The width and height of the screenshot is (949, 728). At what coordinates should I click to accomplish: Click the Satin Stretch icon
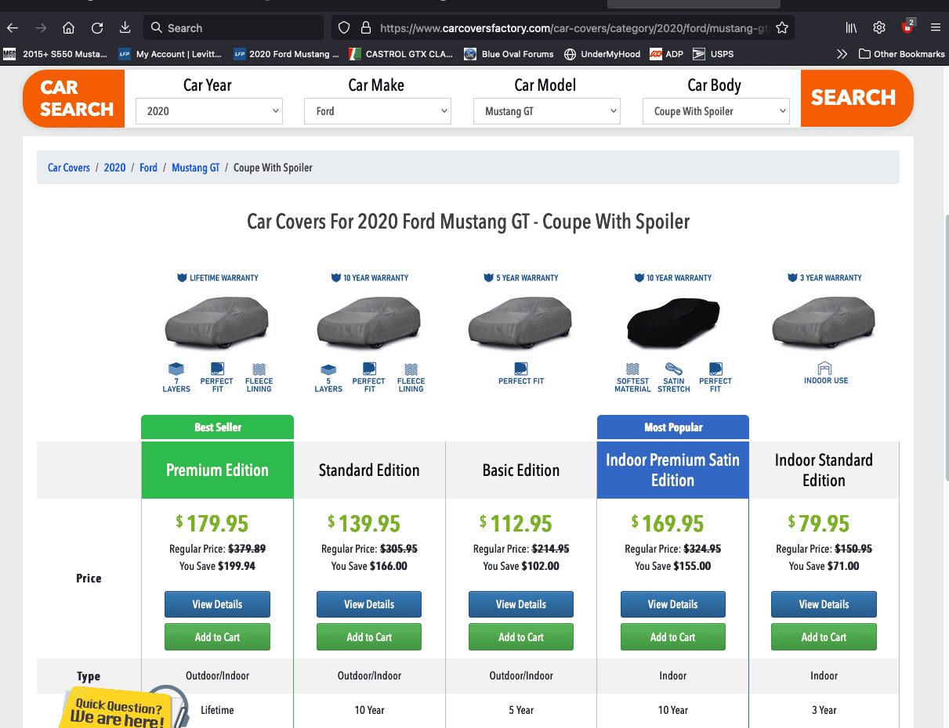(674, 377)
